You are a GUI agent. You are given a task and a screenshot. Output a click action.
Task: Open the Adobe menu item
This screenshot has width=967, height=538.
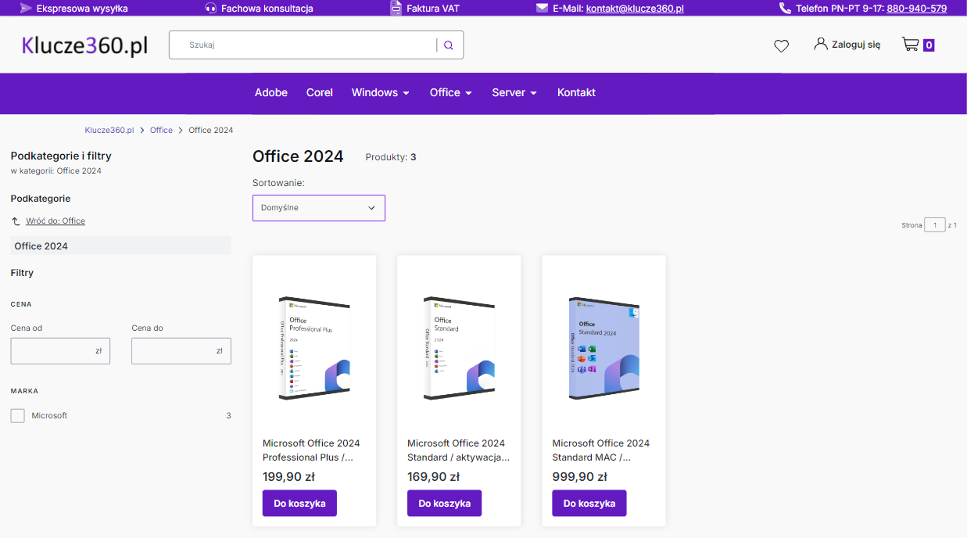click(271, 92)
